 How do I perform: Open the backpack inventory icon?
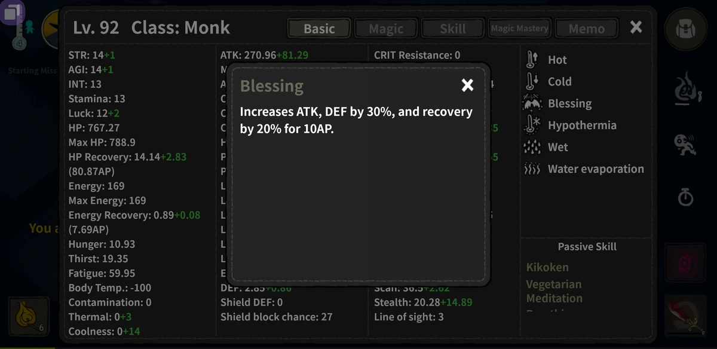(685, 30)
